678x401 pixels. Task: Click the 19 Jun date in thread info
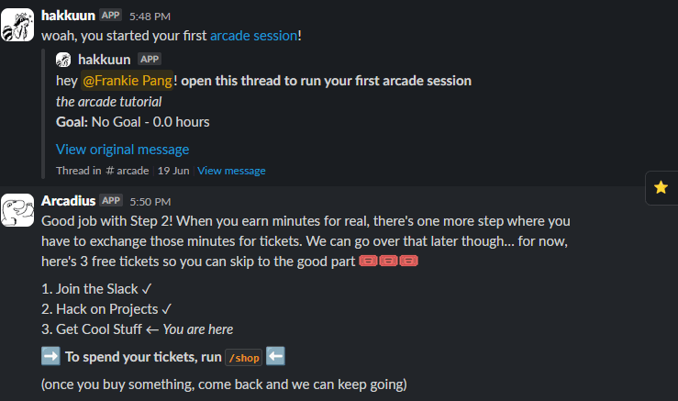click(172, 171)
